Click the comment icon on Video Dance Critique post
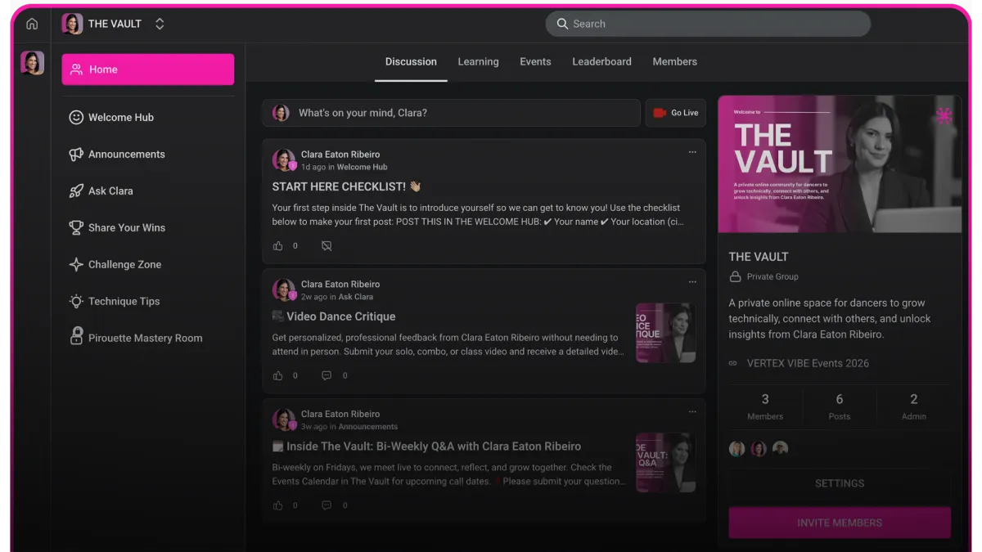982x552 pixels. [x=327, y=375]
